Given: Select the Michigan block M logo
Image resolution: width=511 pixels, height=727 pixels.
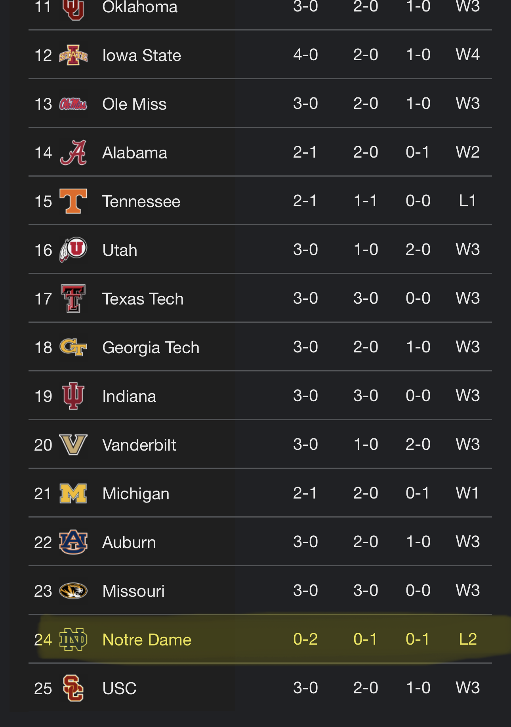Looking at the screenshot, I should 73,493.
